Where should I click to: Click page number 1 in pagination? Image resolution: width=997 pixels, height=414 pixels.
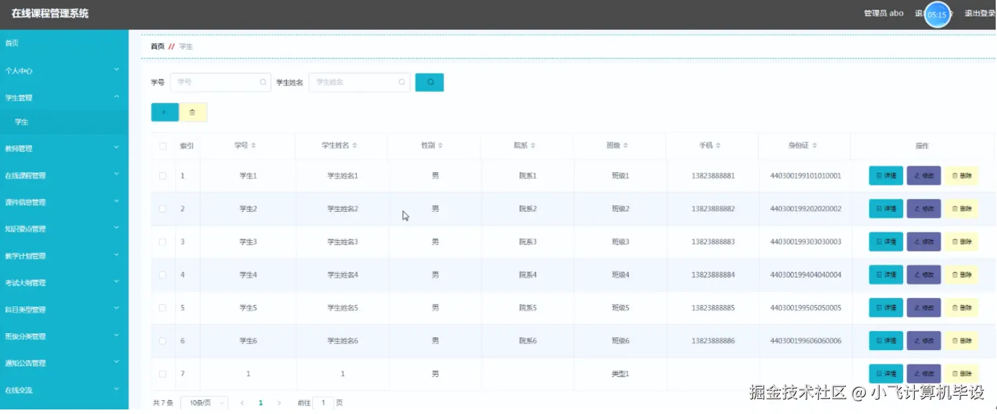click(x=261, y=403)
